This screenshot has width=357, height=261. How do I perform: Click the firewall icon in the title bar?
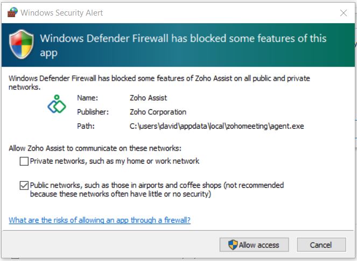(12, 12)
